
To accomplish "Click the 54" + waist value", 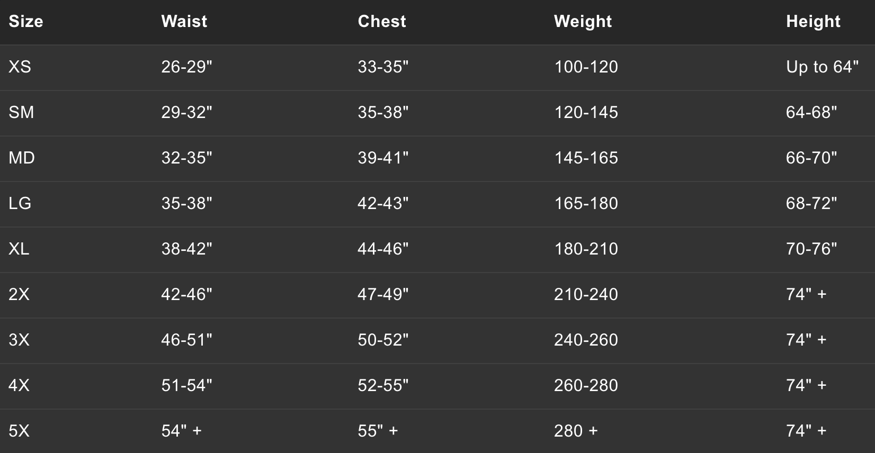I will 181,431.
